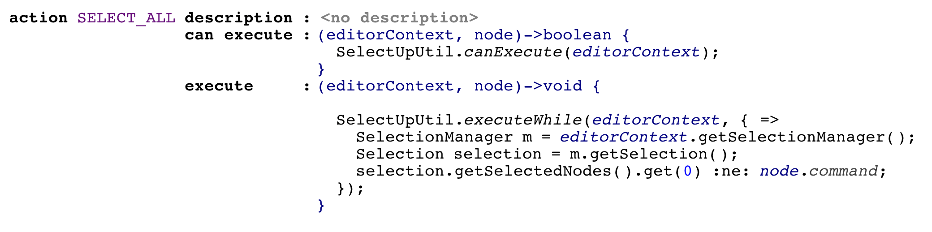The image size is (932, 232).
Task: Place cursor on the void return type
Action: (562, 86)
